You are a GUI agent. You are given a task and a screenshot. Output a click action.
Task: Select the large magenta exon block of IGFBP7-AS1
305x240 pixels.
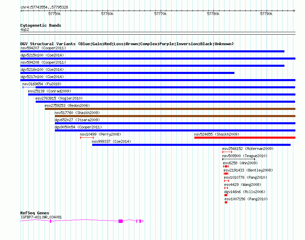pos(121,221)
